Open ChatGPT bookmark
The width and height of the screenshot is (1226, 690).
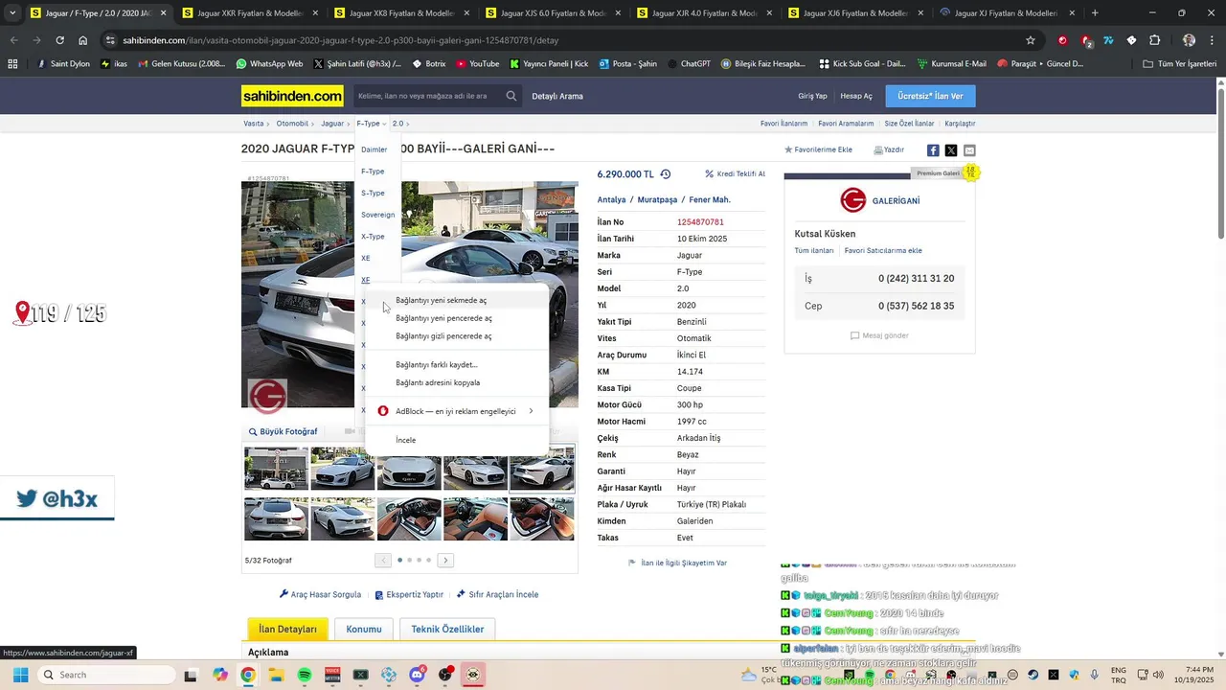coord(688,63)
